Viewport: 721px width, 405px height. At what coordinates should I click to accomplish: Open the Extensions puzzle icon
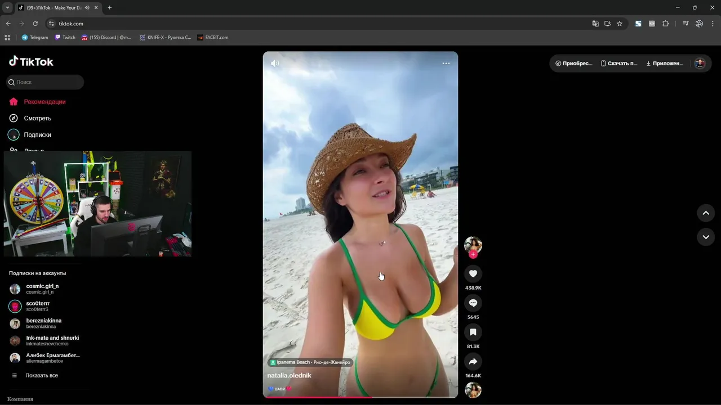click(x=665, y=24)
